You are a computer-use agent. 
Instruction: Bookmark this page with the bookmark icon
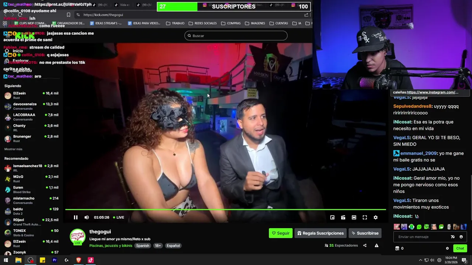[x=69, y=15]
